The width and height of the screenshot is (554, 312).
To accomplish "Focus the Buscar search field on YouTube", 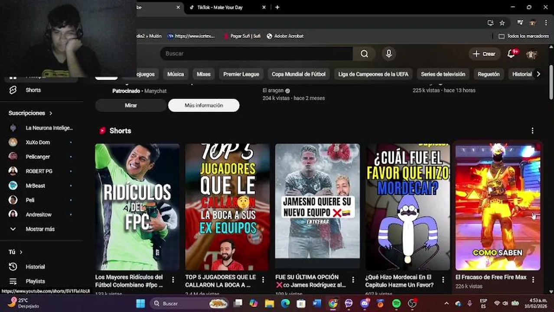I will [256, 54].
